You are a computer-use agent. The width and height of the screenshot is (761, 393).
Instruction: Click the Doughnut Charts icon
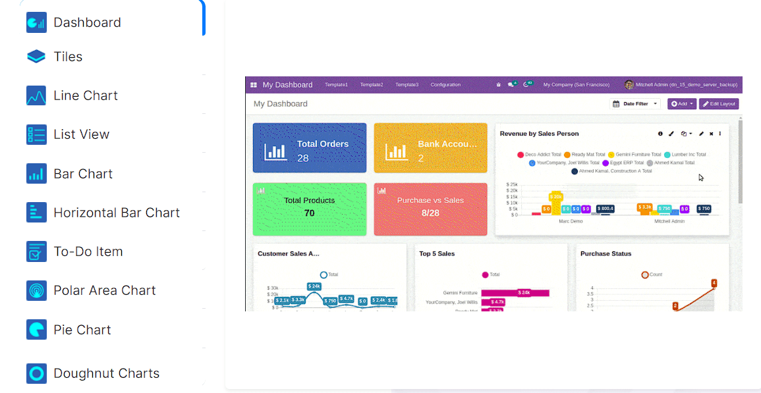(x=36, y=373)
